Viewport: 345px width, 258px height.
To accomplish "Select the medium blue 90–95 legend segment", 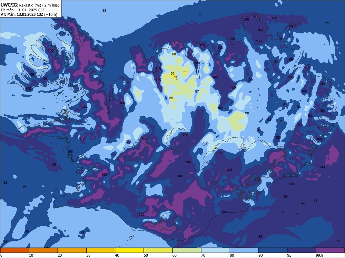I will [x=273, y=250].
